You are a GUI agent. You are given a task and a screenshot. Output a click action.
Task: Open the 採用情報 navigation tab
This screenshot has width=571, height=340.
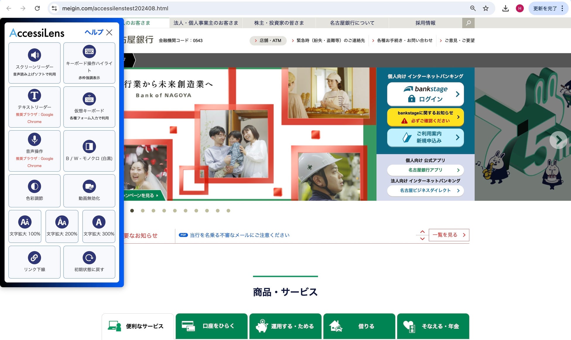click(425, 23)
